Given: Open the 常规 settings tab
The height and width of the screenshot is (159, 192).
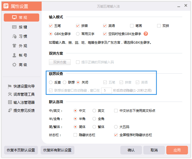Looking at the screenshot, I should click(x=21, y=18).
